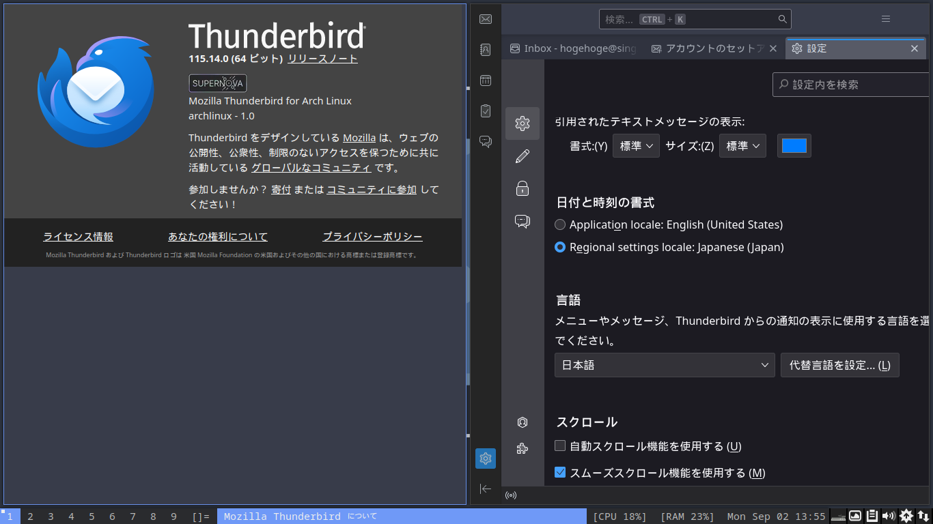Click the [CPU 18%] status bar entry

click(619, 516)
